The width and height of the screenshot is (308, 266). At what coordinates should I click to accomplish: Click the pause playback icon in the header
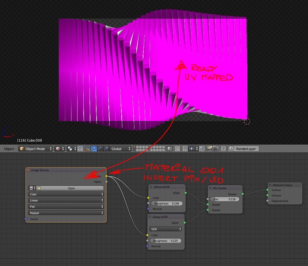pos(223,149)
